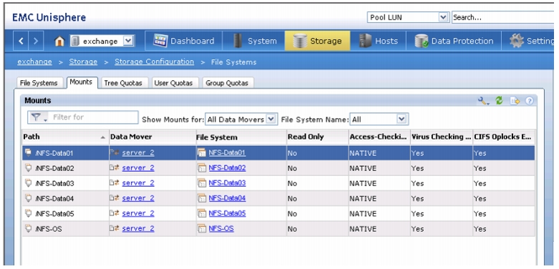The height and width of the screenshot is (269, 559).
Task: Open the server_2 link in NFS-OS row
Action: coord(138,228)
